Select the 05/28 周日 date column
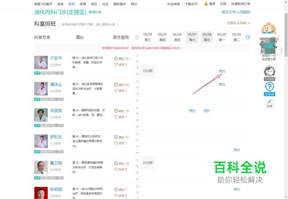This screenshot has height=199, width=288. click(207, 37)
